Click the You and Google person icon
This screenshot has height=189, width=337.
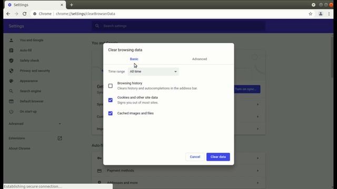click(11, 40)
